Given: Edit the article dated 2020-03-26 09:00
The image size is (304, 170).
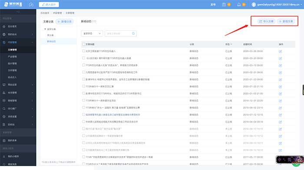Looking at the screenshot, I should point(280,52).
